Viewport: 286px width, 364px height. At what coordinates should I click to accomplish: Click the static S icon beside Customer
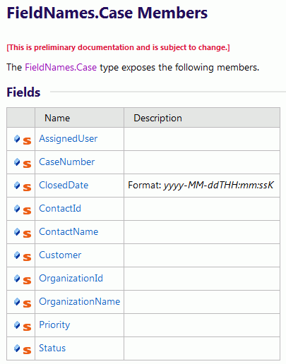pyautogui.click(x=27, y=257)
